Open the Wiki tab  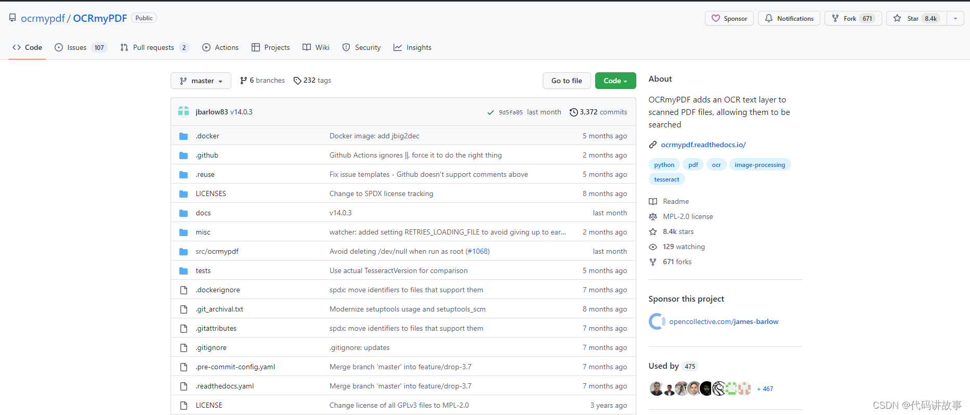click(316, 47)
